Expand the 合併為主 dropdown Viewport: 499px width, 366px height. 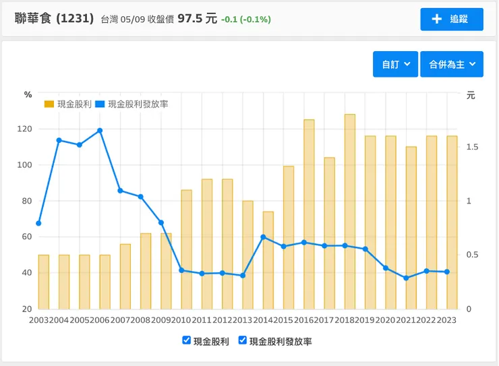[x=452, y=64]
